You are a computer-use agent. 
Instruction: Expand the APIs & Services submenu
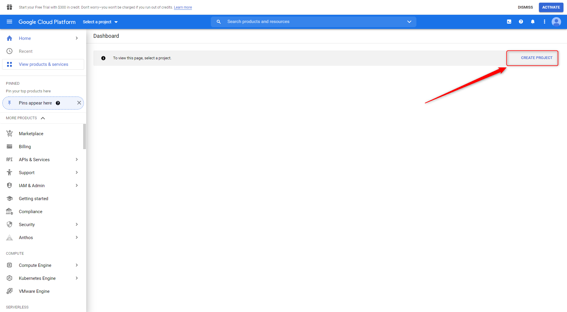click(76, 159)
